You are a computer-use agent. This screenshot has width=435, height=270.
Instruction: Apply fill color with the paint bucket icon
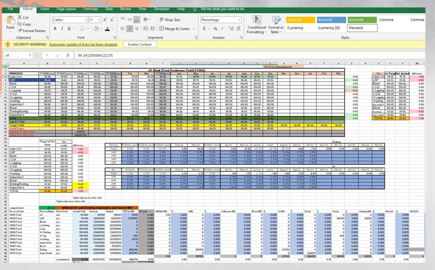point(96,29)
